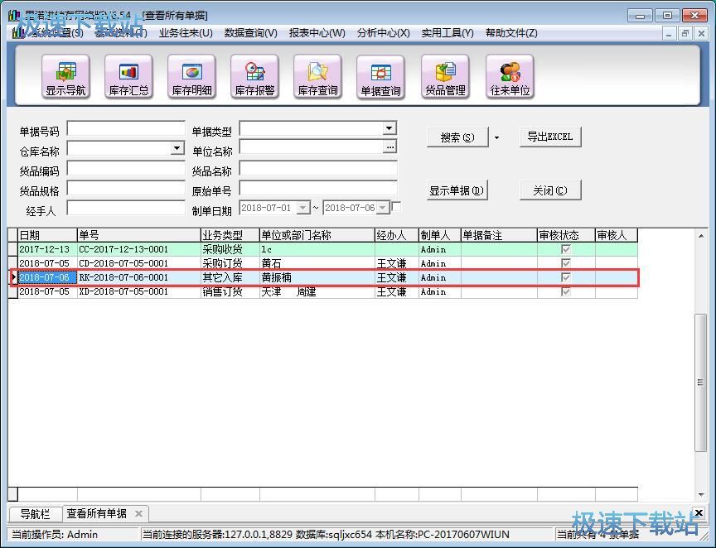Click the scrollbar down arrow

click(700, 495)
